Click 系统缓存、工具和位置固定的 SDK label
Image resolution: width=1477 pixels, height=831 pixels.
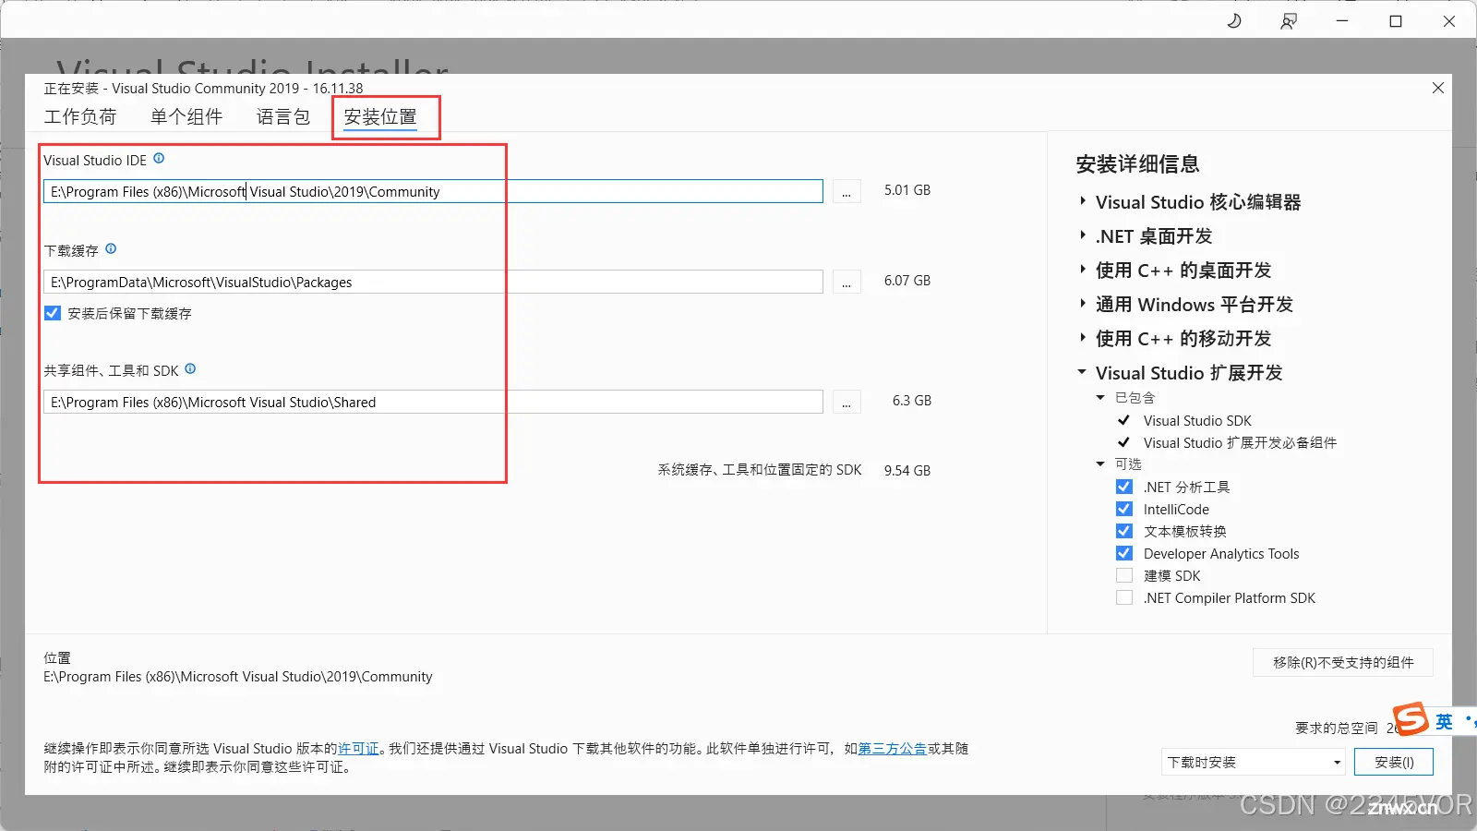pos(760,470)
